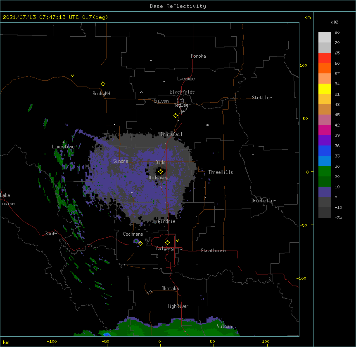Click the radar site marker at Didsbury
This screenshot has width=356, height=347.
click(x=160, y=172)
